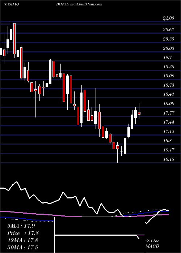Screen dimensions: 181x253
Task: Click the 19.7 price axis label
Action: (168, 57)
